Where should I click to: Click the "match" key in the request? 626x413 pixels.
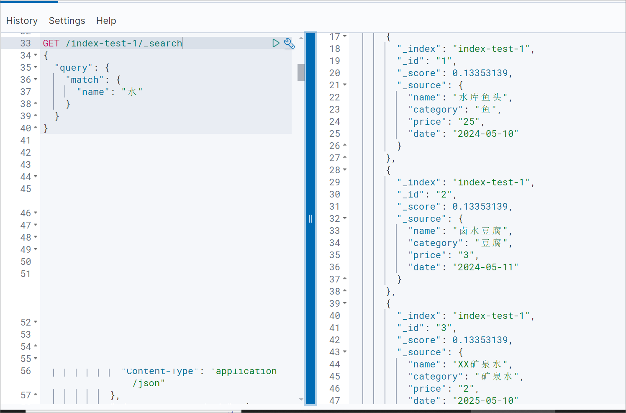click(x=85, y=80)
